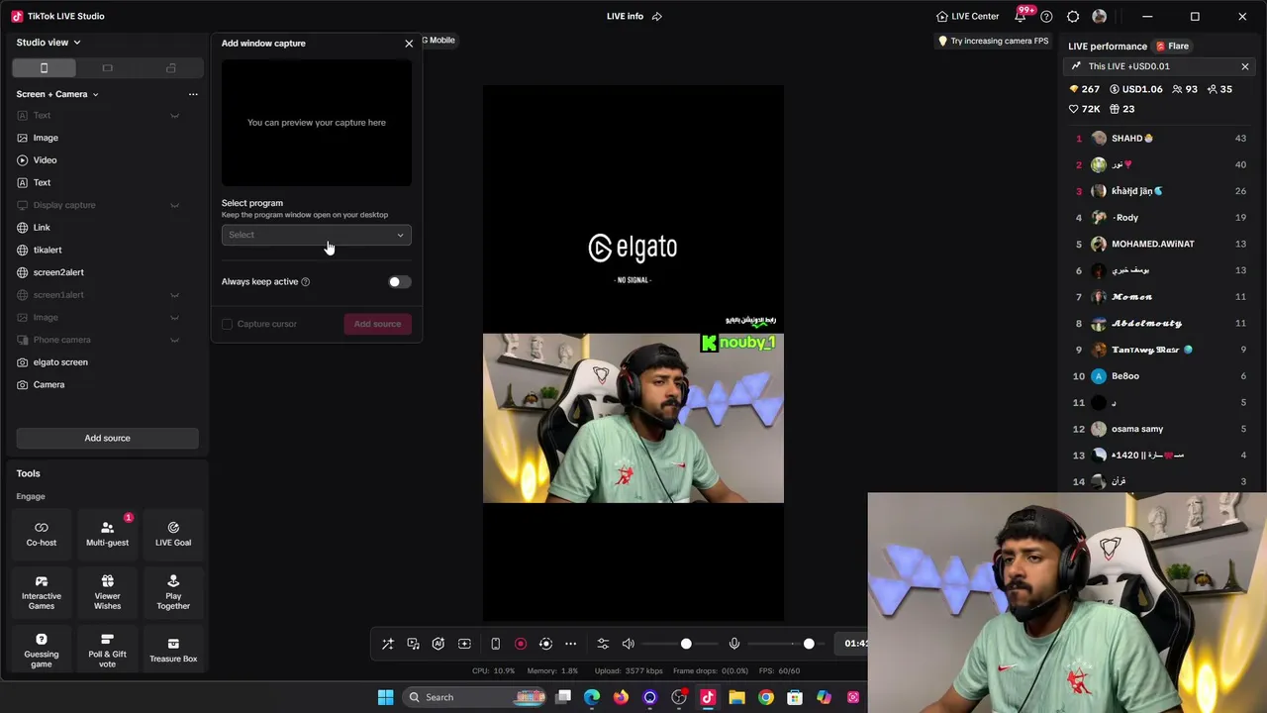
Task: Switch to the dual portrait-landscape layout tab
Action: (x=170, y=68)
